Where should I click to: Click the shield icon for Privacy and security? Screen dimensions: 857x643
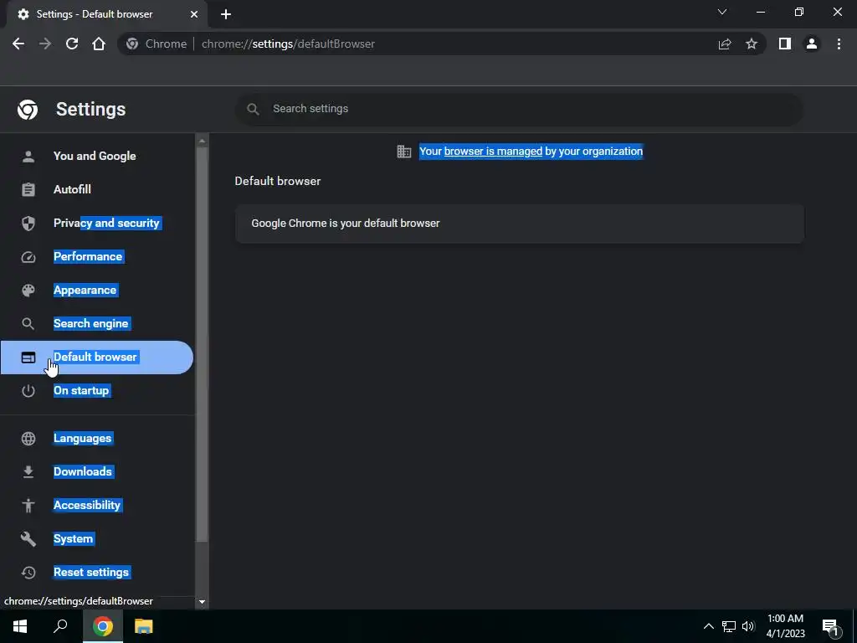[x=28, y=223]
